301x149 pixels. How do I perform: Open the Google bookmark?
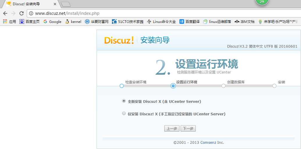[x=52, y=22]
